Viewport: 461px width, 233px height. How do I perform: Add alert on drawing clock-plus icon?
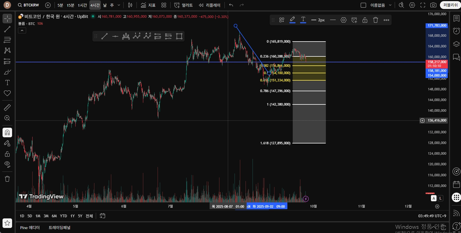(x=354, y=20)
